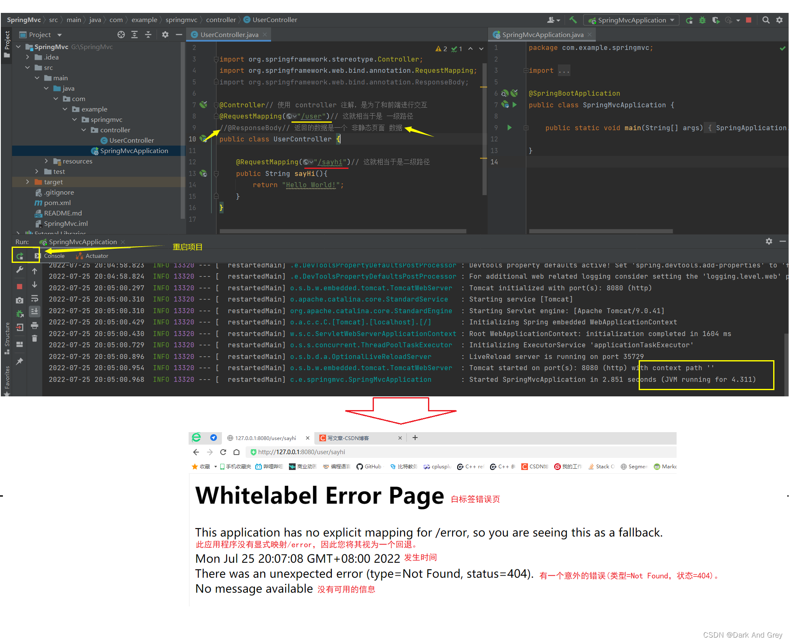Click browser address bar URL
Image resolution: width=789 pixels, height=643 pixels.
tap(301, 452)
